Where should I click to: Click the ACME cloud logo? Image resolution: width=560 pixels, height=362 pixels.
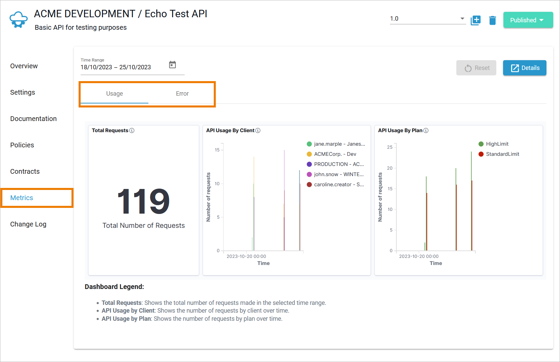click(x=18, y=19)
